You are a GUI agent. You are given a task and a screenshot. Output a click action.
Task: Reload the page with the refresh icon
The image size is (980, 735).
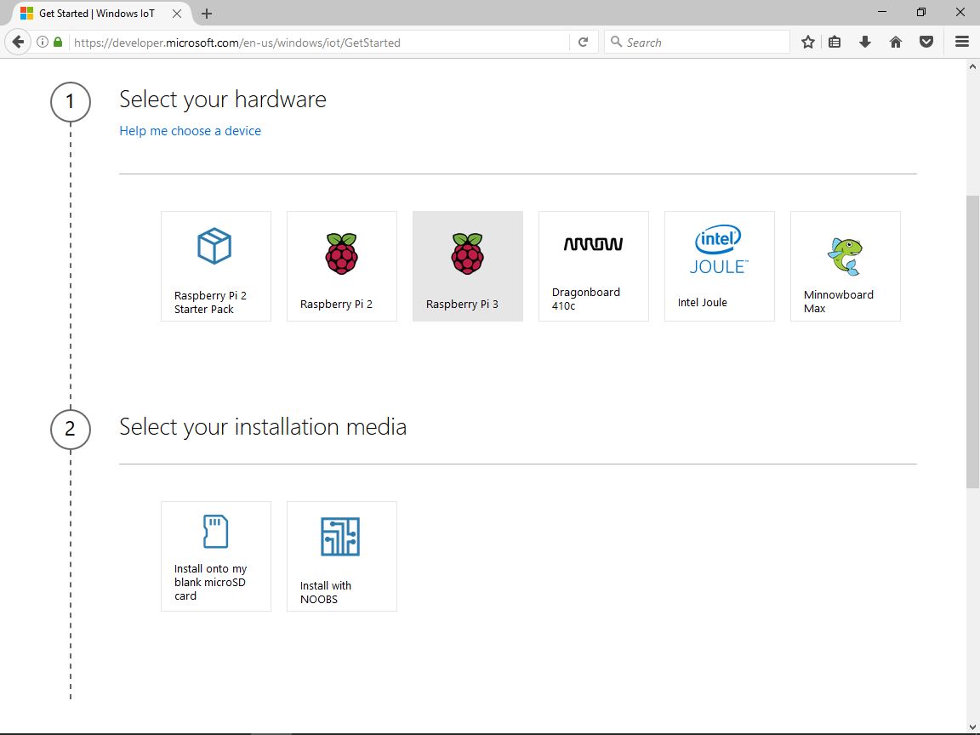583,42
